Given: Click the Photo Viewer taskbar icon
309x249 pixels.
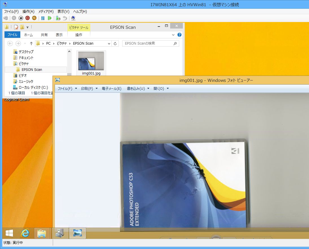Looking at the screenshot, I should tap(77, 233).
